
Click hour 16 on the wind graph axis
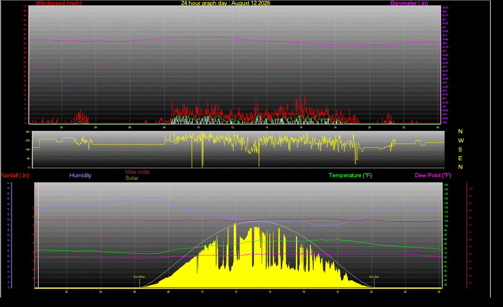(301, 127)
